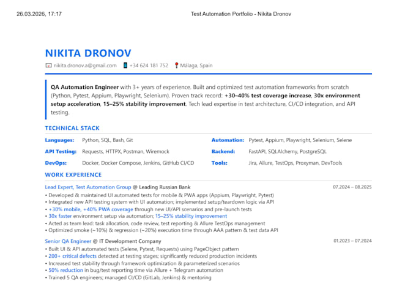
Task: Click phone number +34 624 181 752
Action: tap(149, 66)
